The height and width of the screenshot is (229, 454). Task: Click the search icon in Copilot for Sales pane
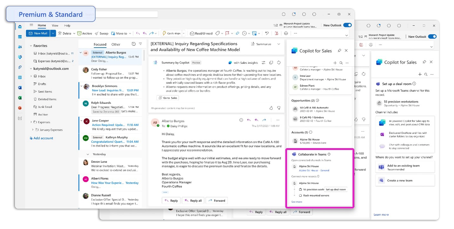341,63
